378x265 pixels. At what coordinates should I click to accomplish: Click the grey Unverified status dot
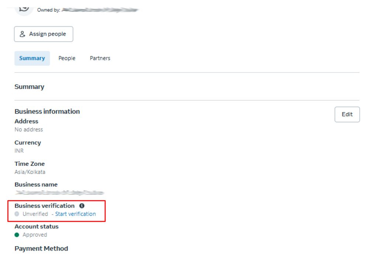[17, 214]
